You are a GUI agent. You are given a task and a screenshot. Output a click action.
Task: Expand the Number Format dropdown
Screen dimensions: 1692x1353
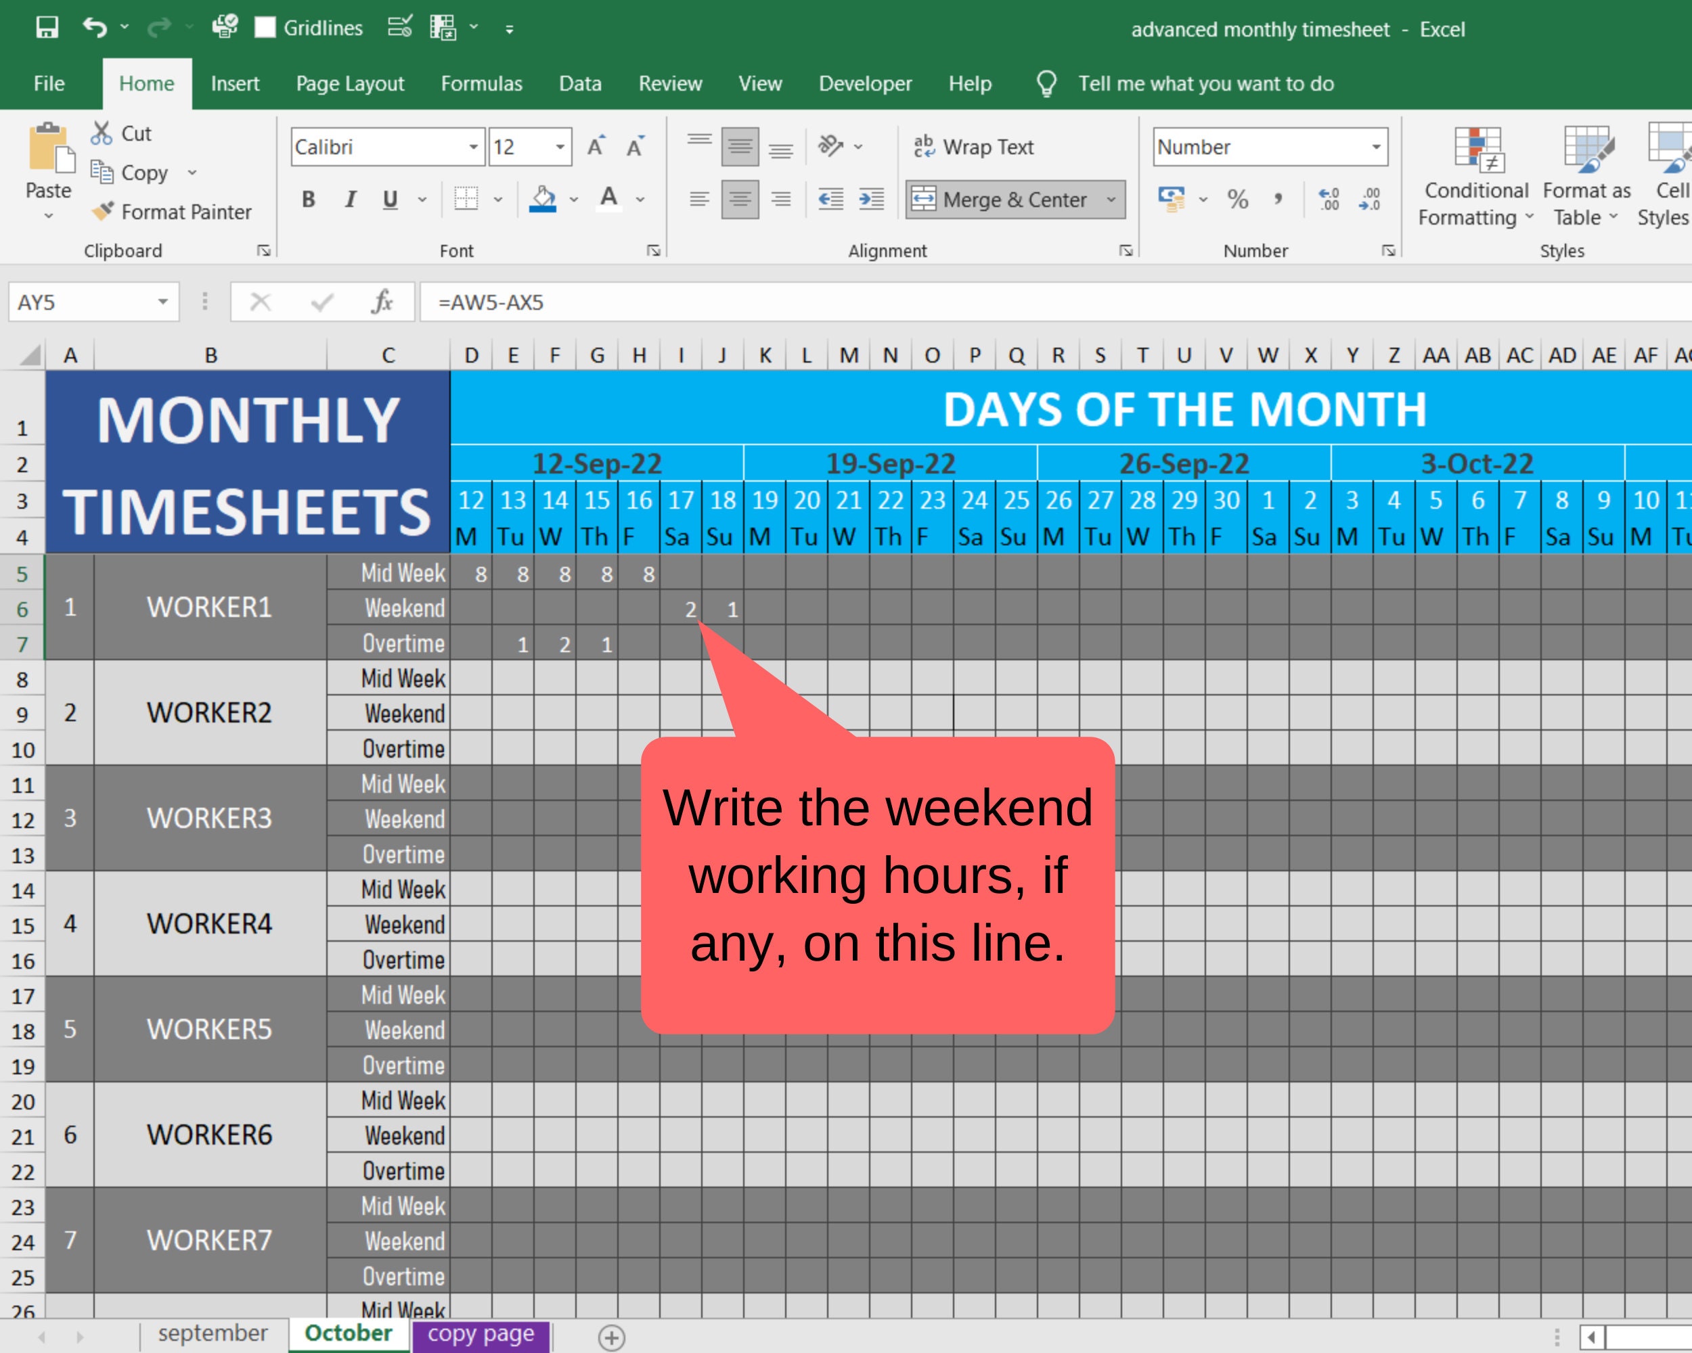click(1378, 147)
